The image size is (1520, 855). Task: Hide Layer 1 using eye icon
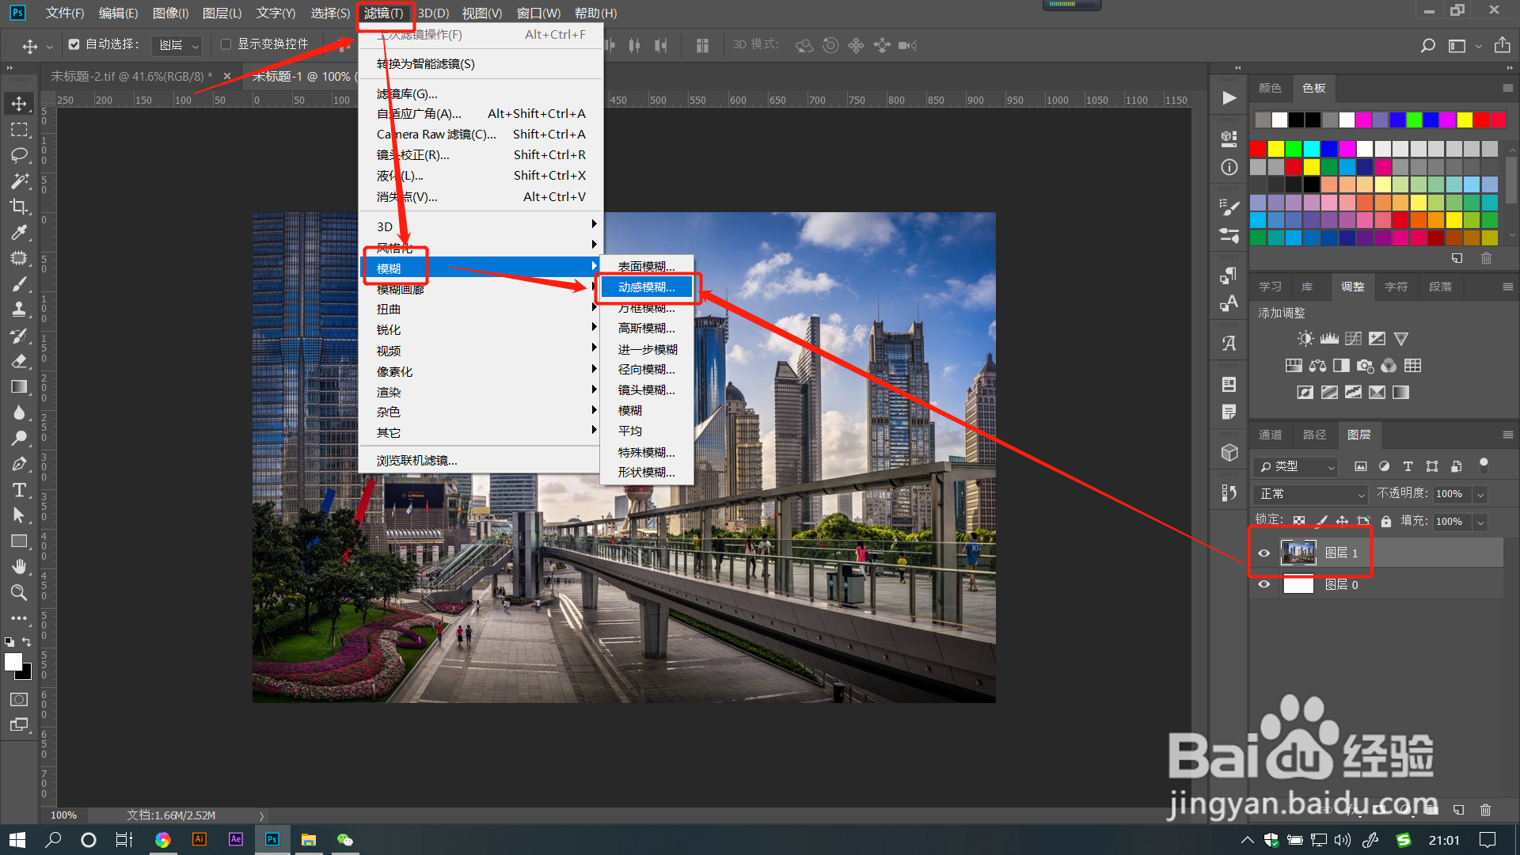(1263, 553)
